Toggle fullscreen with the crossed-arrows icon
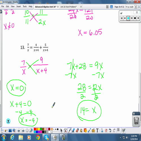Viewport: 141px width, 141px height. [139, 7]
